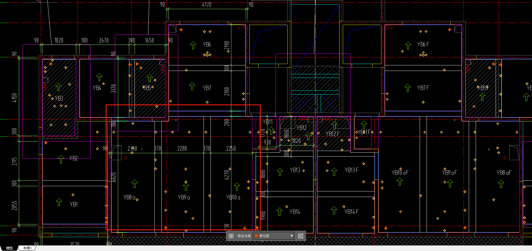Open the 未分类 annotation category dropdown
Viewport: 532px width, 251px height.
pyautogui.click(x=274, y=236)
